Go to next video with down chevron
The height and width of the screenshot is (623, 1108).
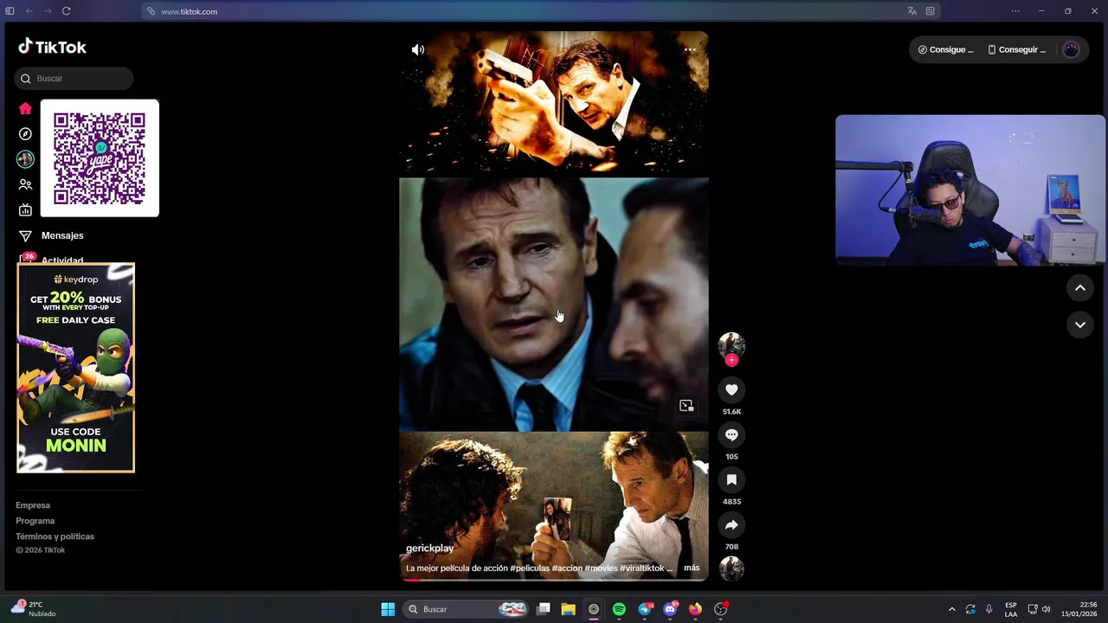[x=1080, y=325]
